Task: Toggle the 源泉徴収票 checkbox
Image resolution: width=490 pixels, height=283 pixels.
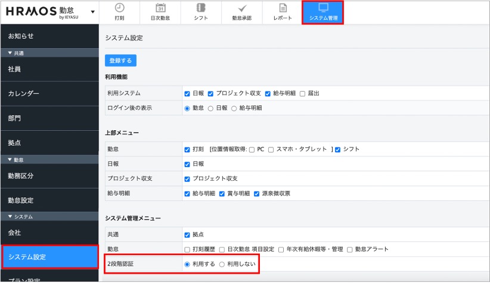Action: click(257, 194)
